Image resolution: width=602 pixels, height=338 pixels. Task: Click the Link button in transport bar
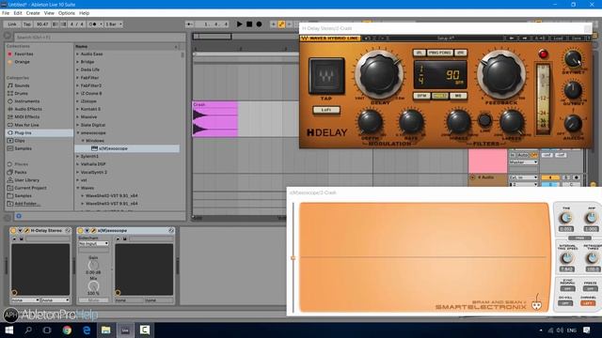pyautogui.click(x=12, y=24)
